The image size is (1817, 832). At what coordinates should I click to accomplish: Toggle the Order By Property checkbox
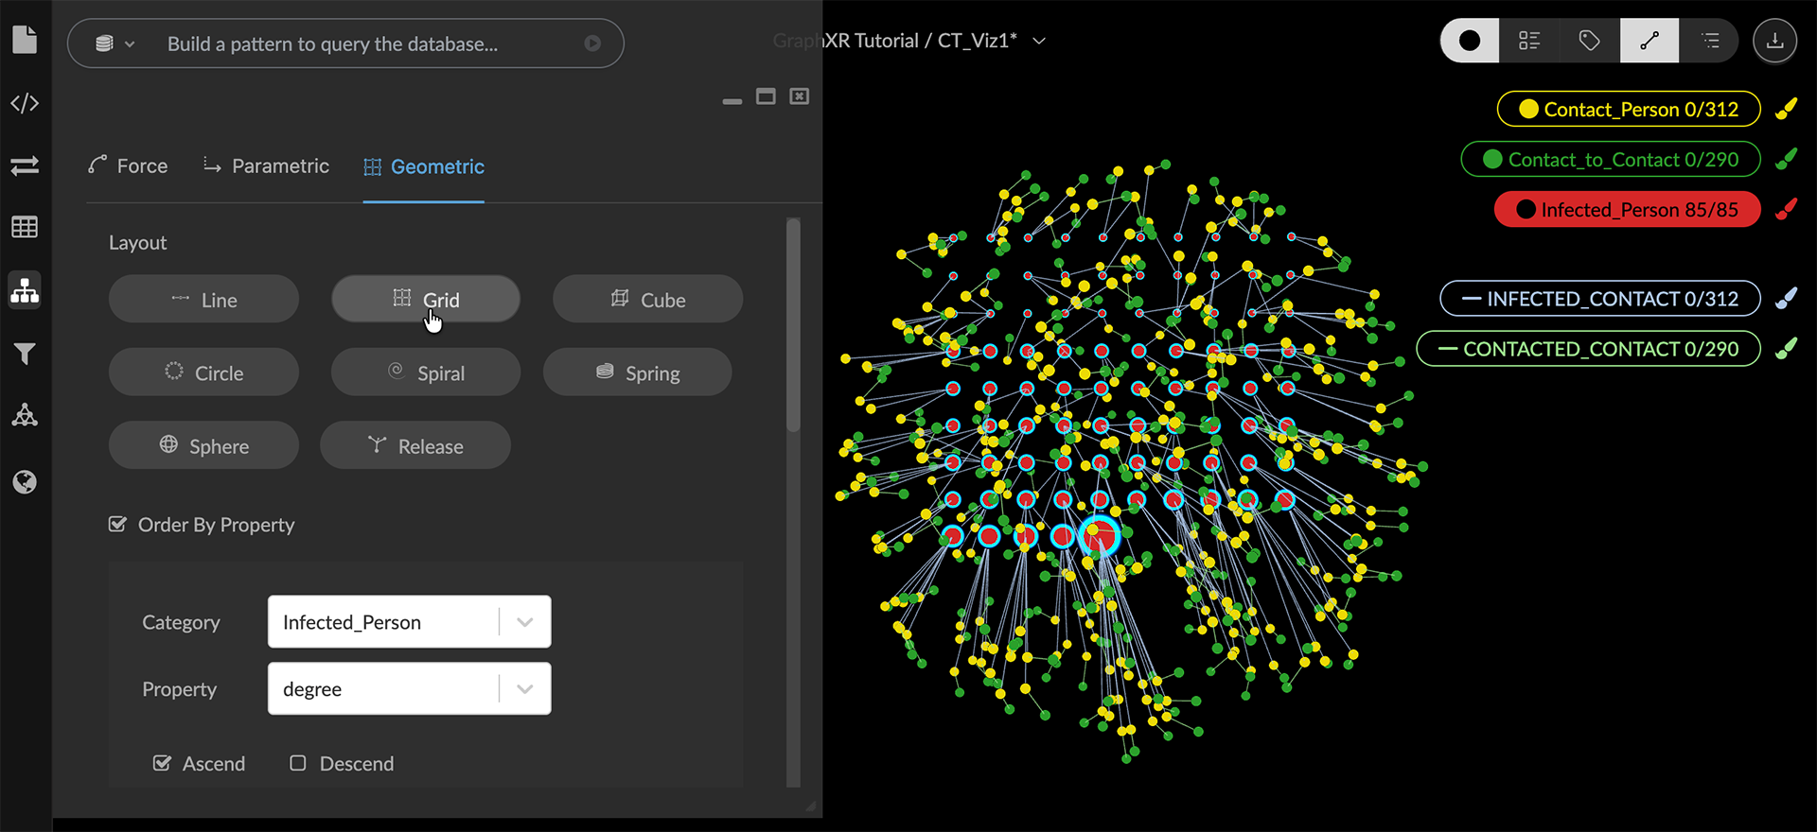click(x=117, y=524)
